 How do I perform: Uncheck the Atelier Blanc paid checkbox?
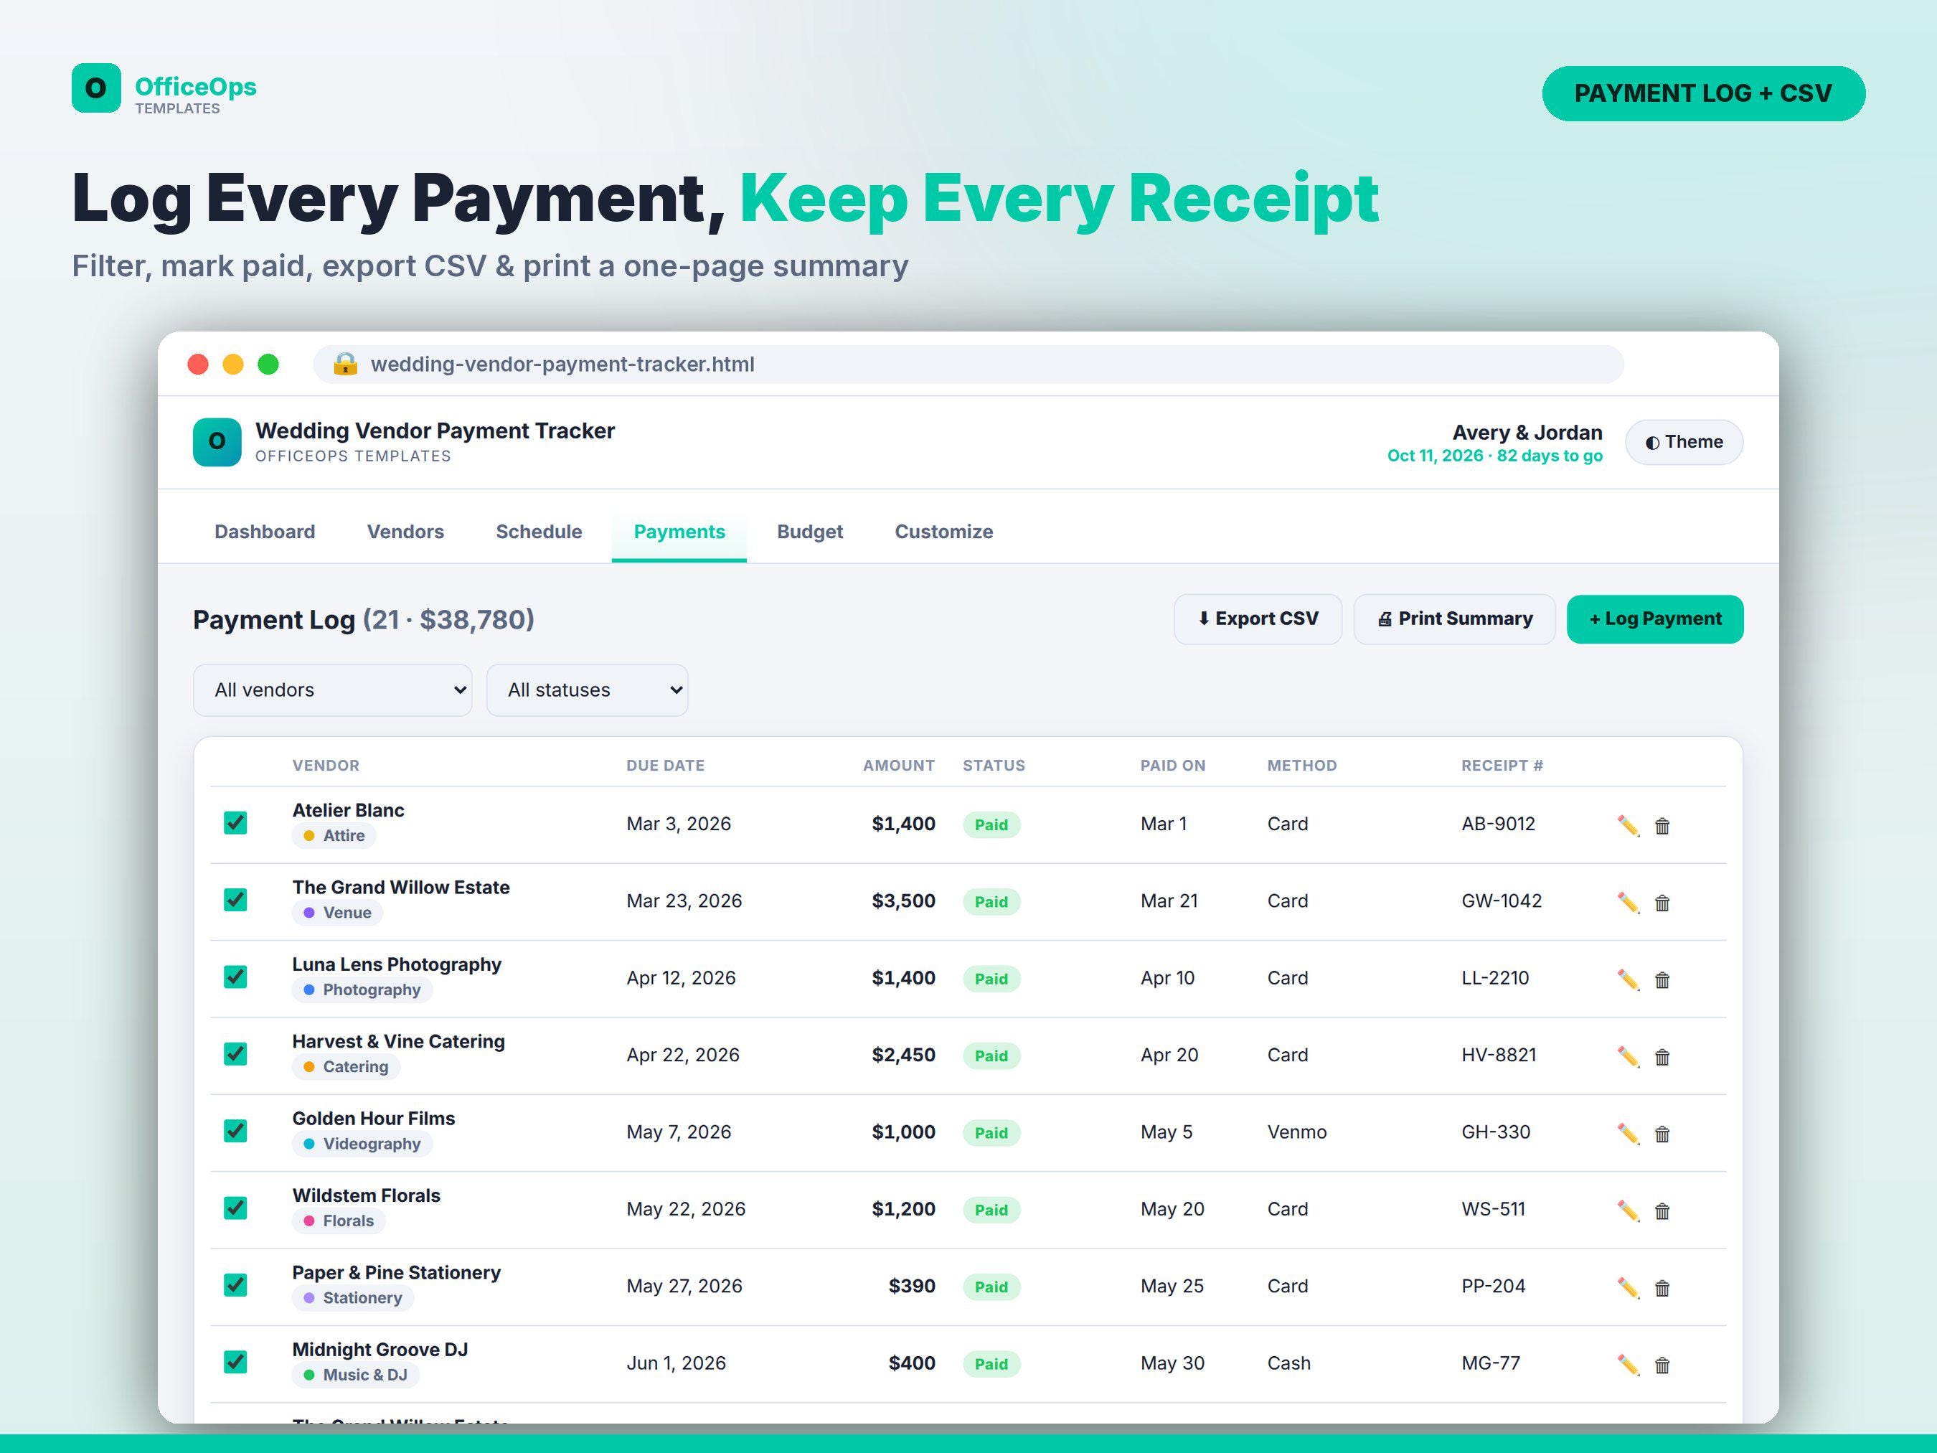coord(235,822)
